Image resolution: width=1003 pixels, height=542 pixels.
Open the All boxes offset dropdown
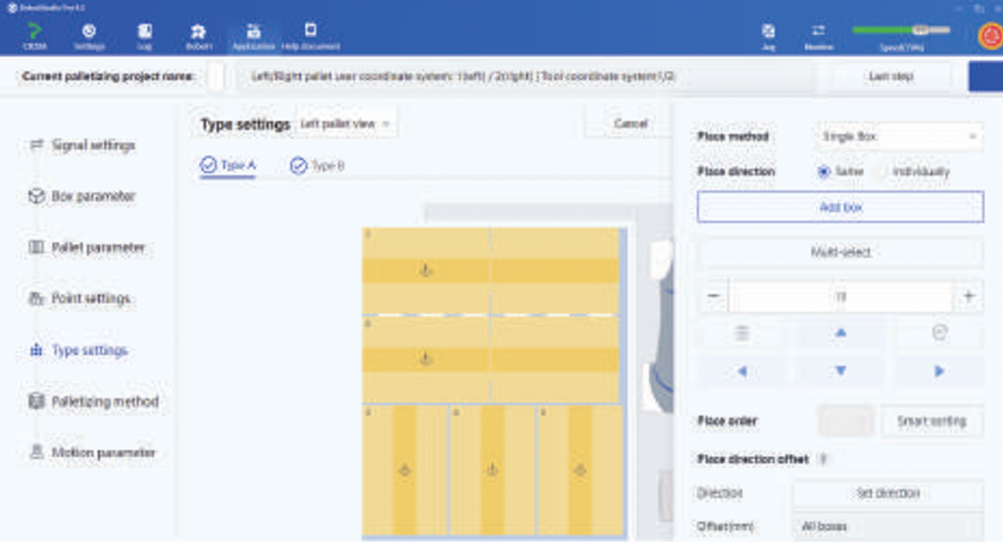click(886, 526)
